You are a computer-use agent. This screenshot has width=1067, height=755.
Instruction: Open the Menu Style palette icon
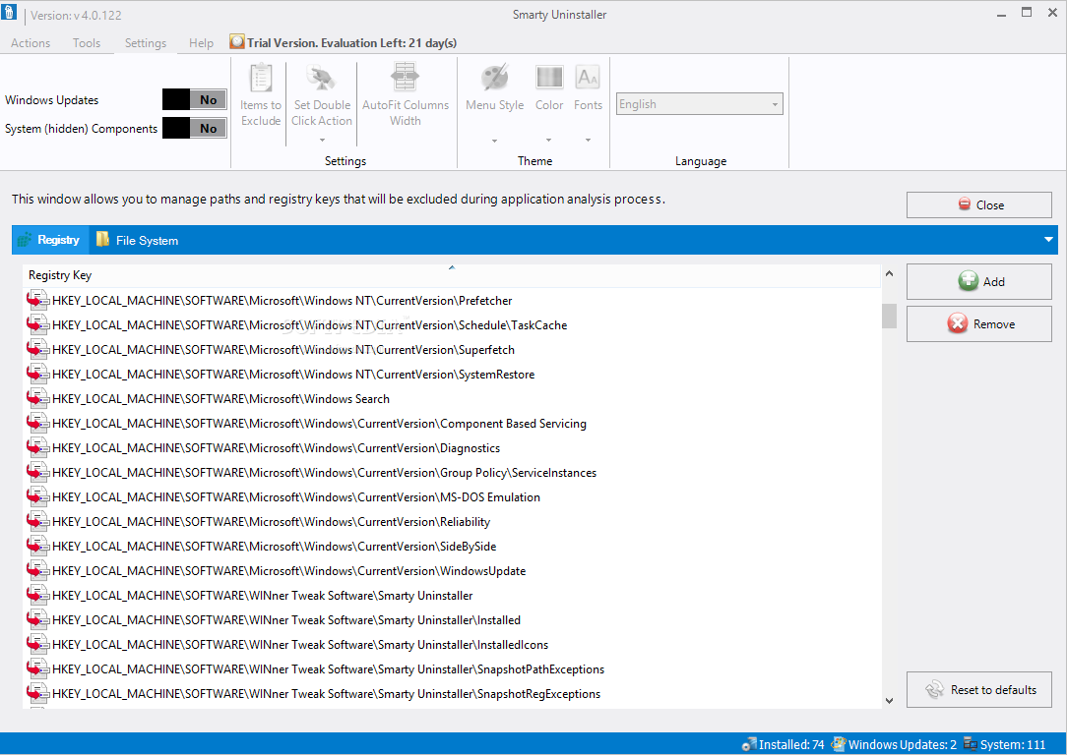[x=495, y=78]
